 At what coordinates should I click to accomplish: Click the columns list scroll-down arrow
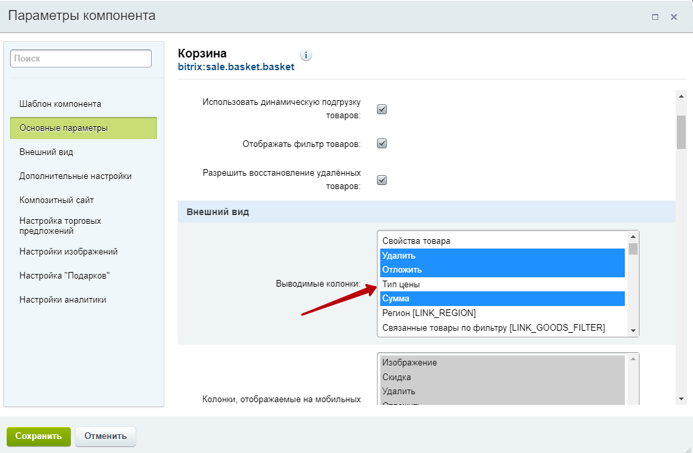tap(633, 330)
